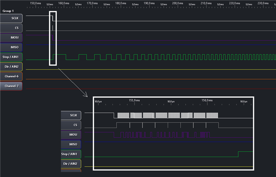Select the purple MOSI channel in top panel
This screenshot has width=276, height=177.
coord(12,37)
